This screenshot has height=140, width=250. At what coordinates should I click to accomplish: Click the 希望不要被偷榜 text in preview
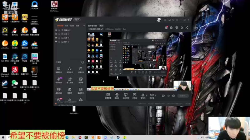(x=102, y=88)
